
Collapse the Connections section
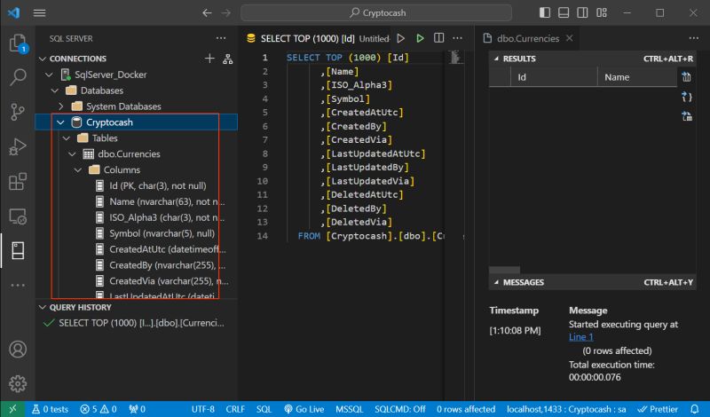point(43,59)
